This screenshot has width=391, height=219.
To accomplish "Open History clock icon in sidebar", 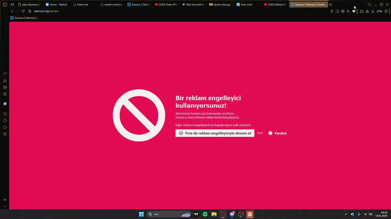I will pos(5,120).
